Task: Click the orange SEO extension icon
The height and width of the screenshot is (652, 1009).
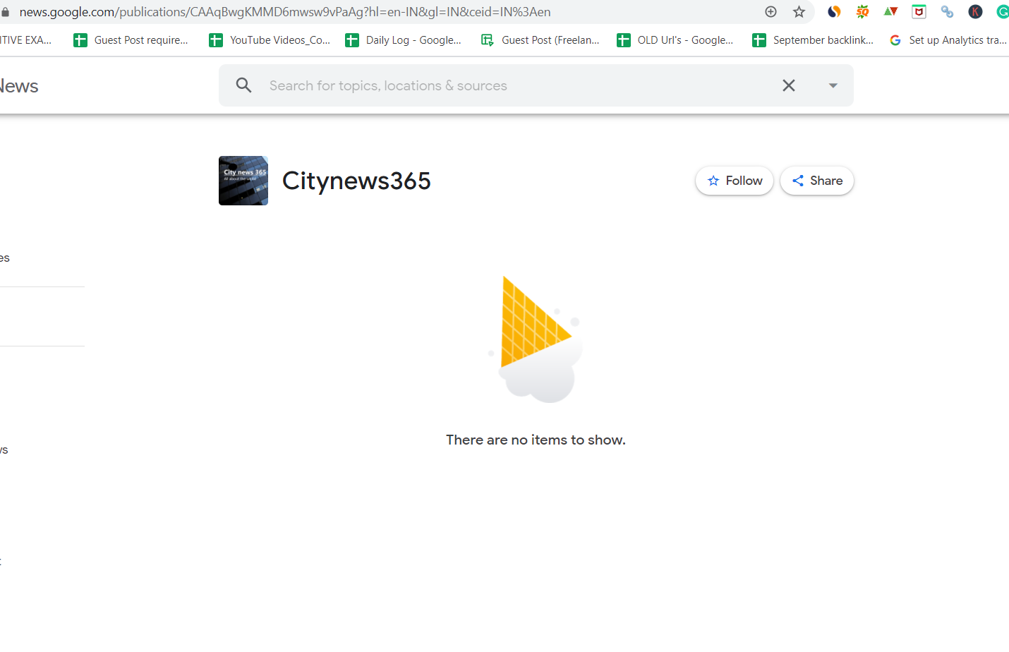Action: tap(862, 11)
